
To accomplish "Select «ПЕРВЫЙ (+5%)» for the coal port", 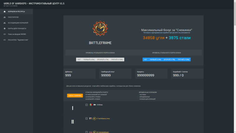I will (89, 60).
